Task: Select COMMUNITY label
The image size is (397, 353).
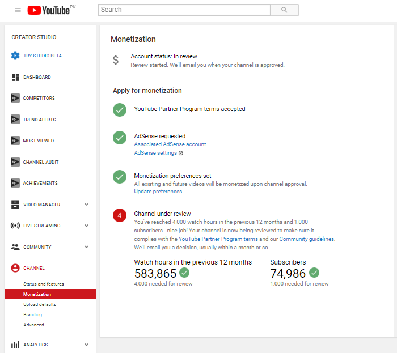Action: [37, 247]
